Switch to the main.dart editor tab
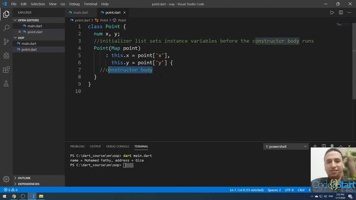 [x=81, y=12]
